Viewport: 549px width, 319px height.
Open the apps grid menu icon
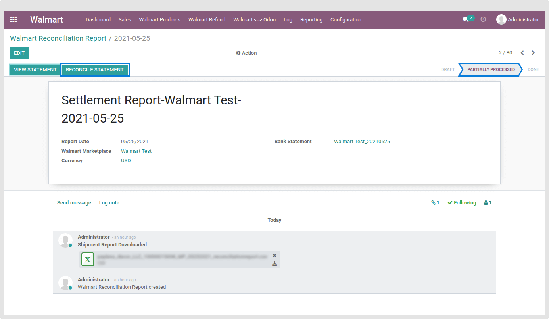tap(13, 19)
